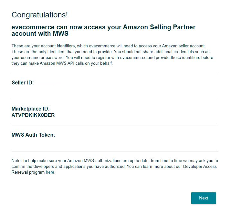Click the 'Note:' text at paragraph start
The height and width of the screenshot is (213, 242).
[16, 161]
